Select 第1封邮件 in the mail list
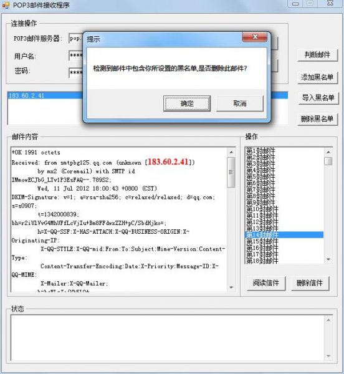This screenshot has height=374, width=344. (x=260, y=151)
